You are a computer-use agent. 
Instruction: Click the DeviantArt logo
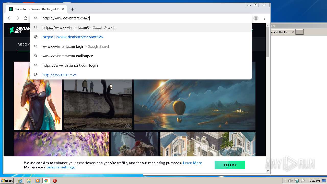pos(19,30)
